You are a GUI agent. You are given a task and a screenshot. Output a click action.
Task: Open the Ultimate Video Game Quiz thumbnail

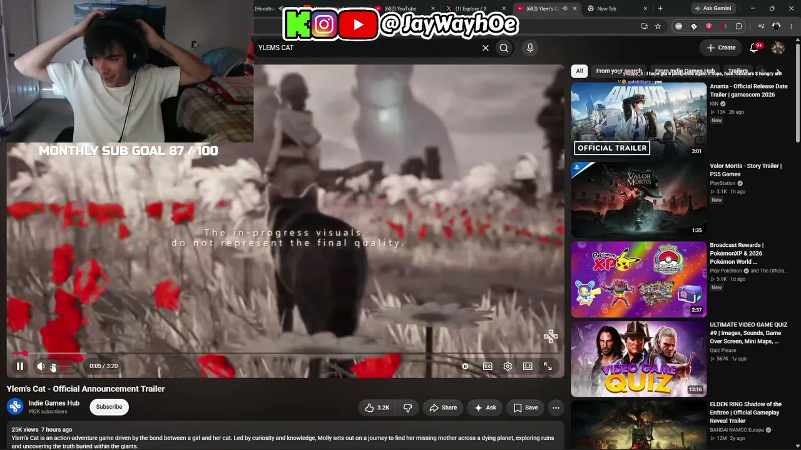[x=639, y=359]
